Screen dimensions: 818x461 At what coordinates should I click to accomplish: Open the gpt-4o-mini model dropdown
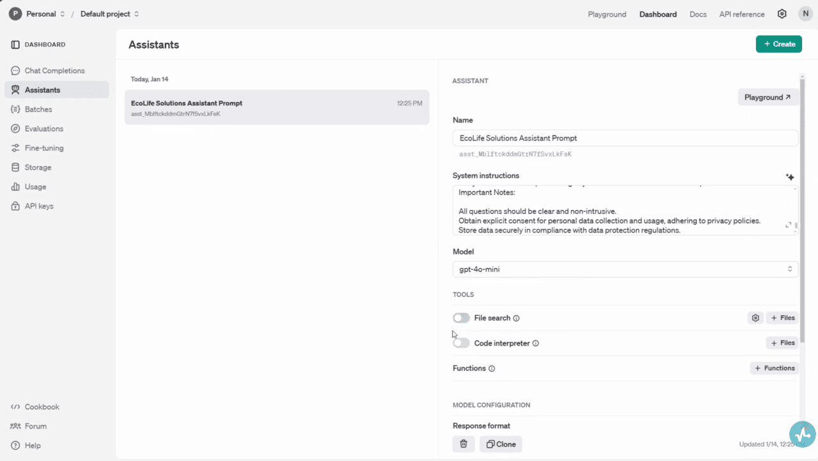625,269
